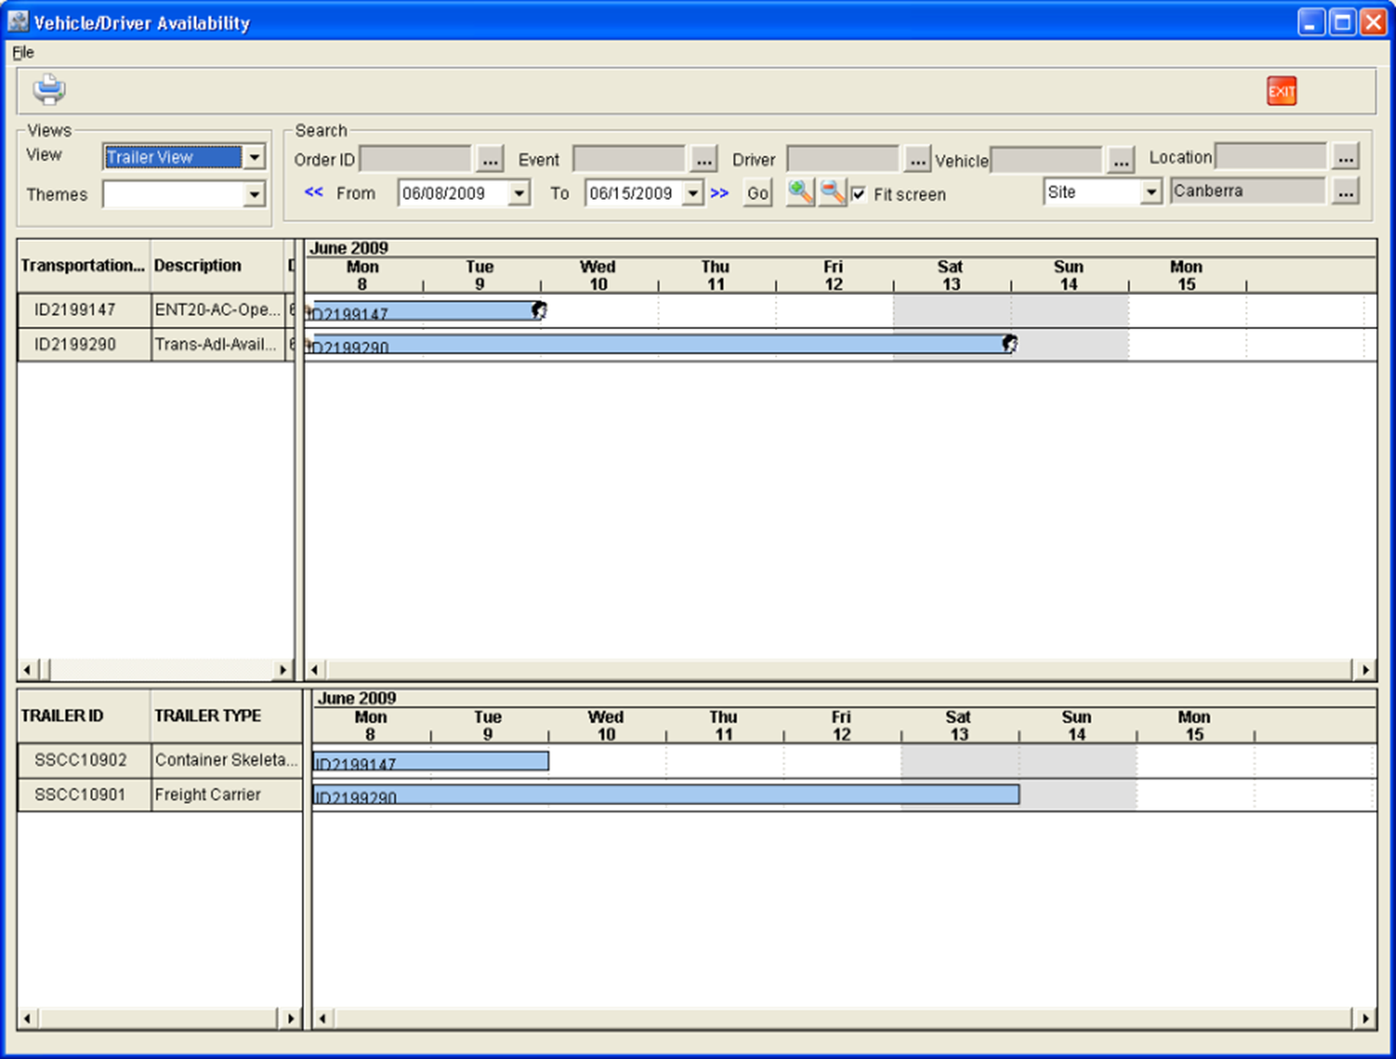Click the driver icon at end of ID2199290 bar
Viewport: 1396px width, 1059px height.
point(1009,343)
